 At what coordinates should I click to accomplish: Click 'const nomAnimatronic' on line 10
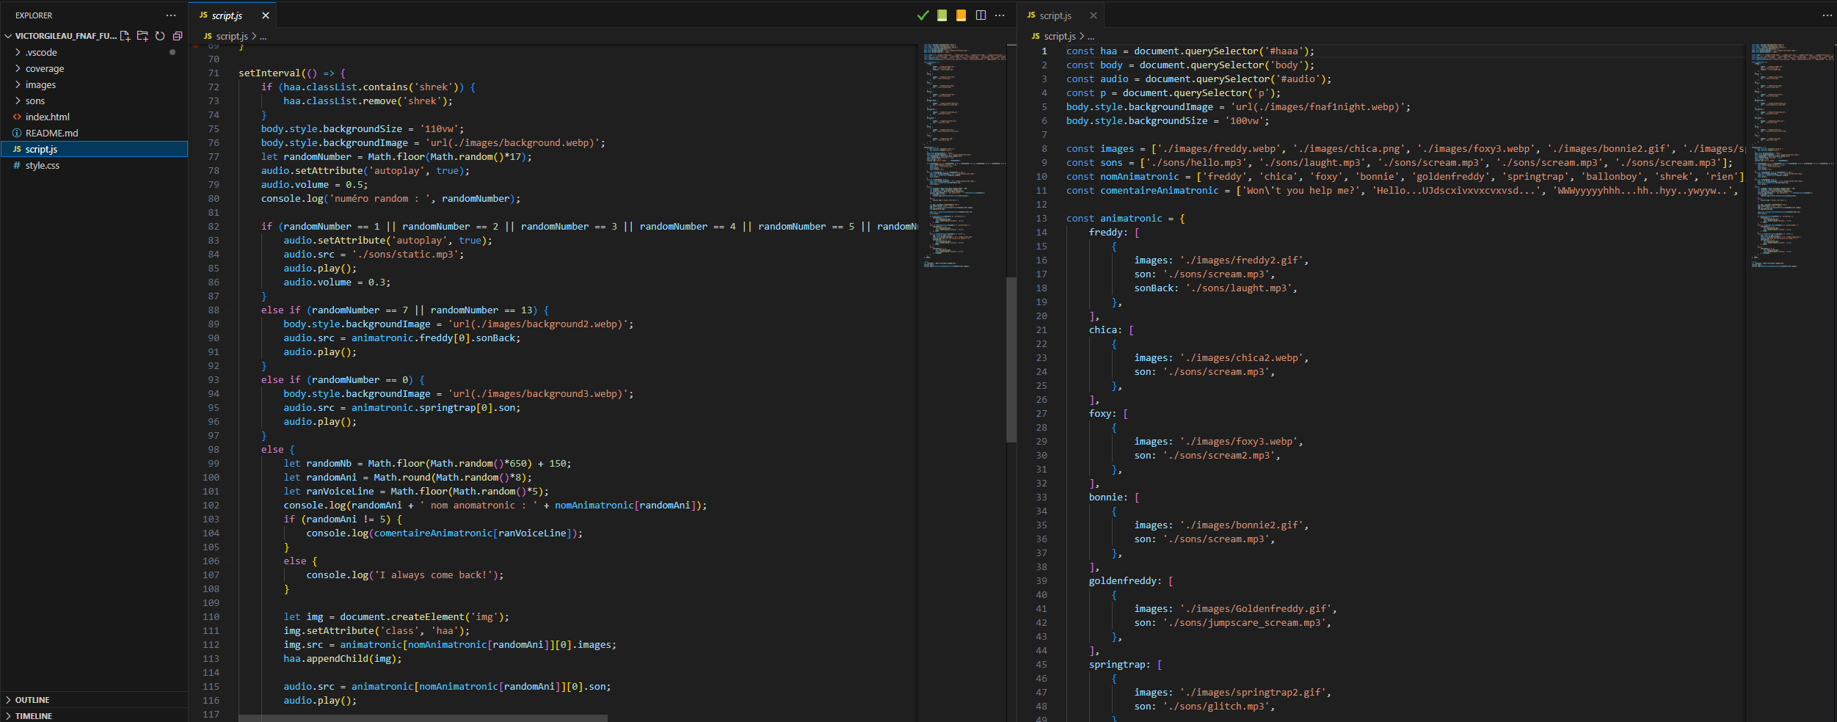coord(1123,176)
